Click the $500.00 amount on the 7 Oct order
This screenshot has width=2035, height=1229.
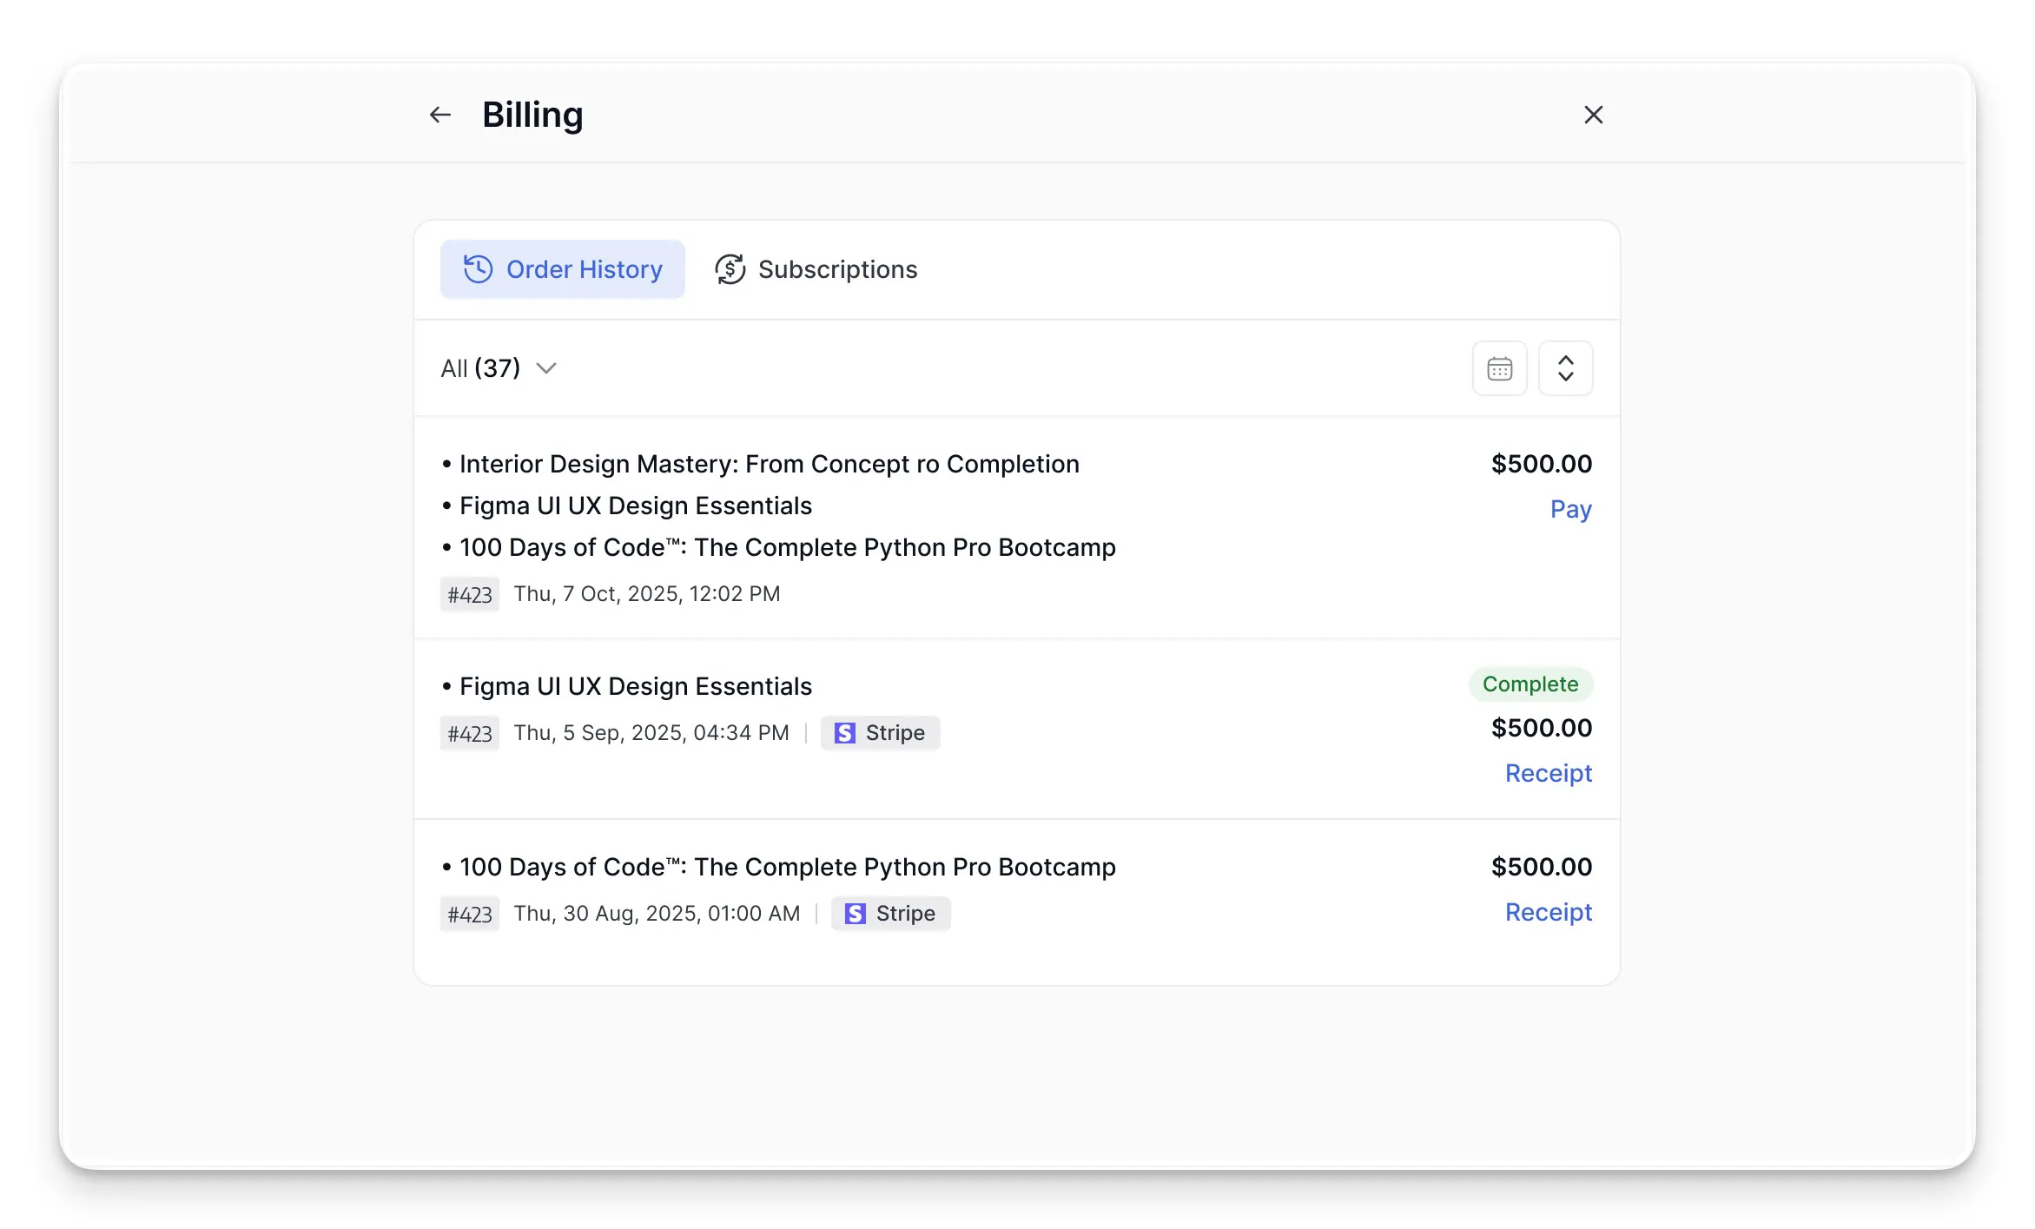pyautogui.click(x=1542, y=464)
